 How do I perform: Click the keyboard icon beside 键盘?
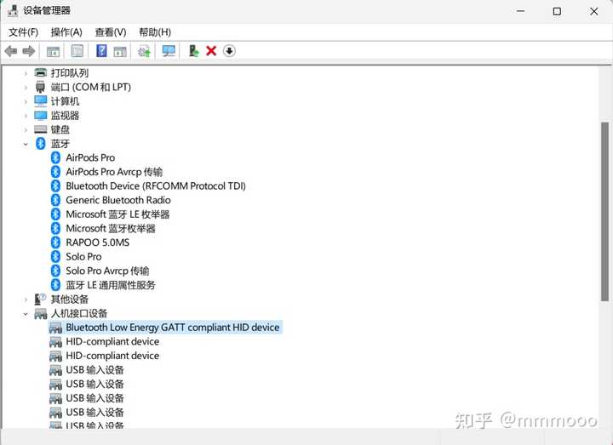pyautogui.click(x=40, y=129)
